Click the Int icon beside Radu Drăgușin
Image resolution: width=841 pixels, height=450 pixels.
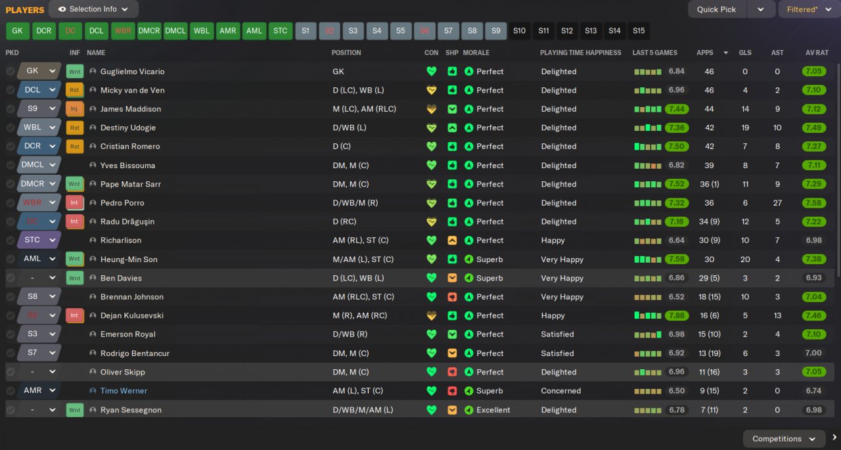tap(75, 221)
